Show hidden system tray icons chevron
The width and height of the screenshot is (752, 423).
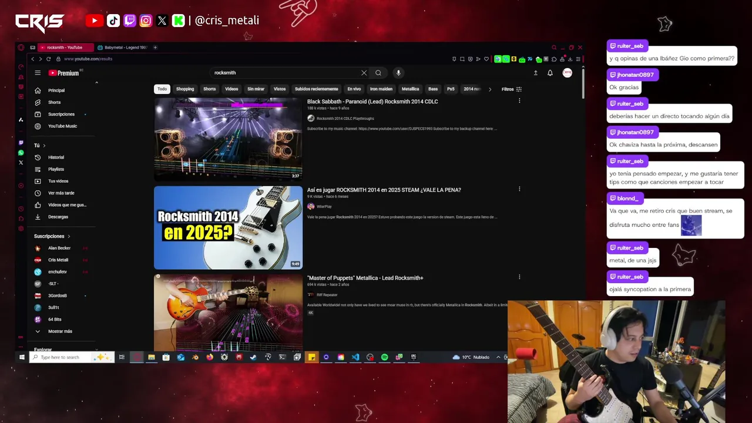[x=498, y=357]
